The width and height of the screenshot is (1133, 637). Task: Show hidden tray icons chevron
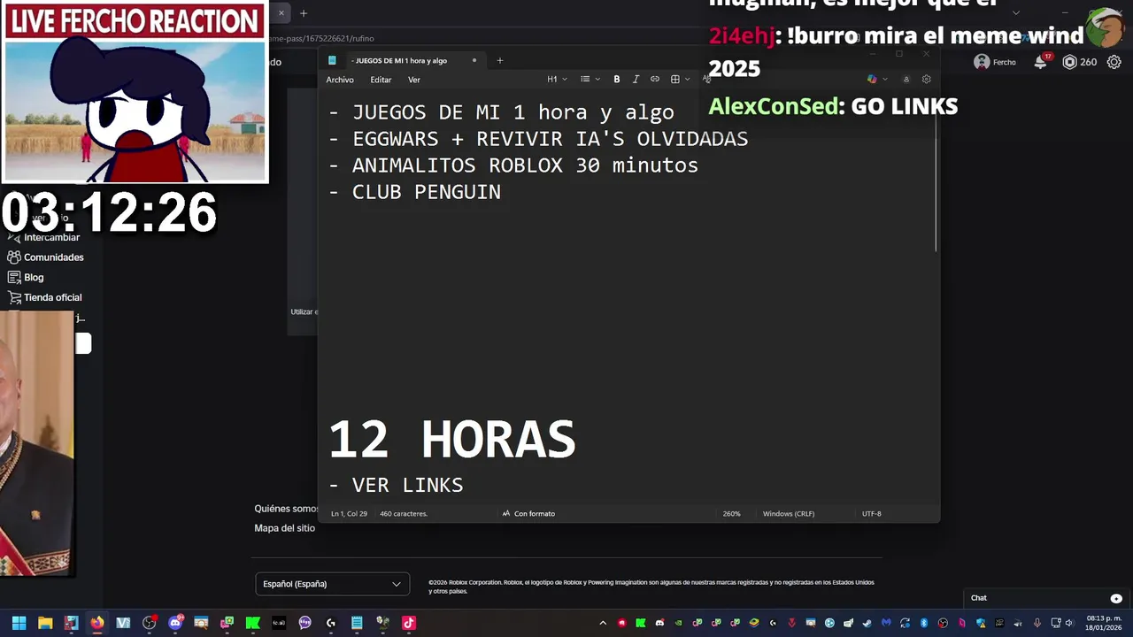click(603, 623)
